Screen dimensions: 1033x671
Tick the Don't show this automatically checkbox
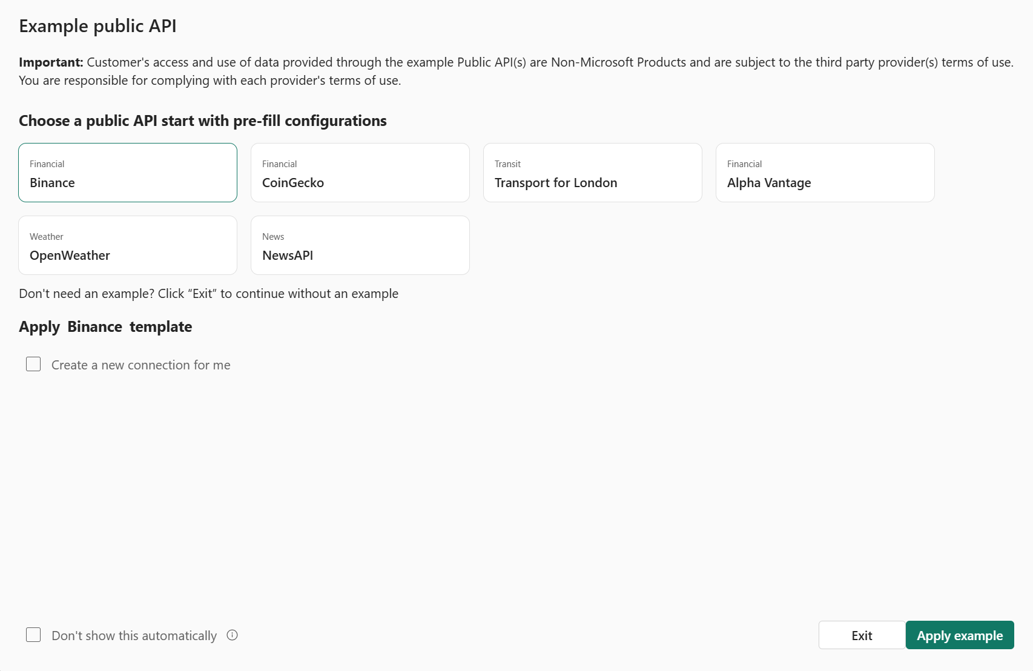33,635
